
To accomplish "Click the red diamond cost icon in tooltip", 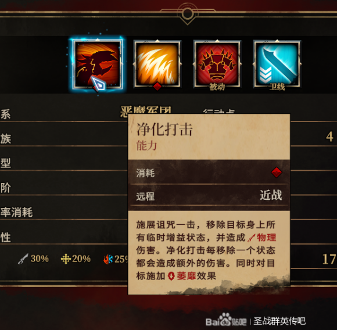I will (x=277, y=173).
